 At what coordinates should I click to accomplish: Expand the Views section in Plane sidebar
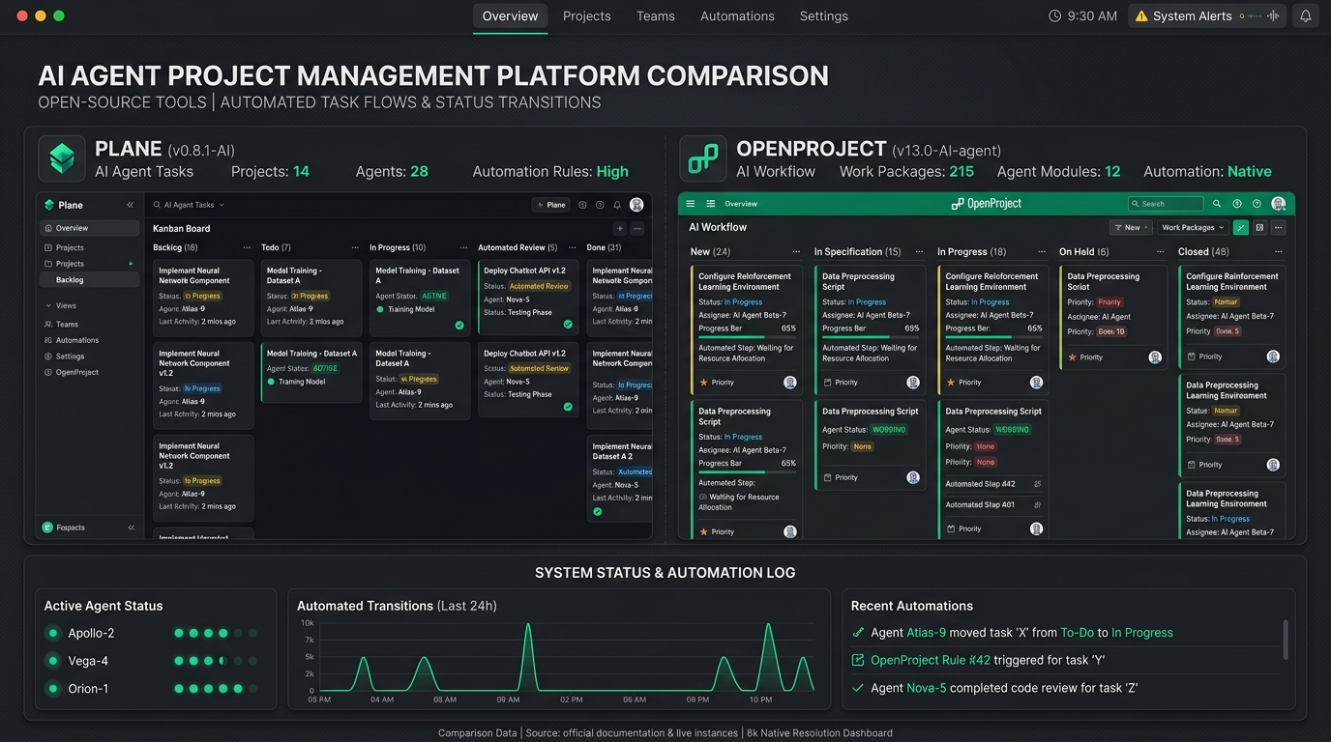(46, 305)
